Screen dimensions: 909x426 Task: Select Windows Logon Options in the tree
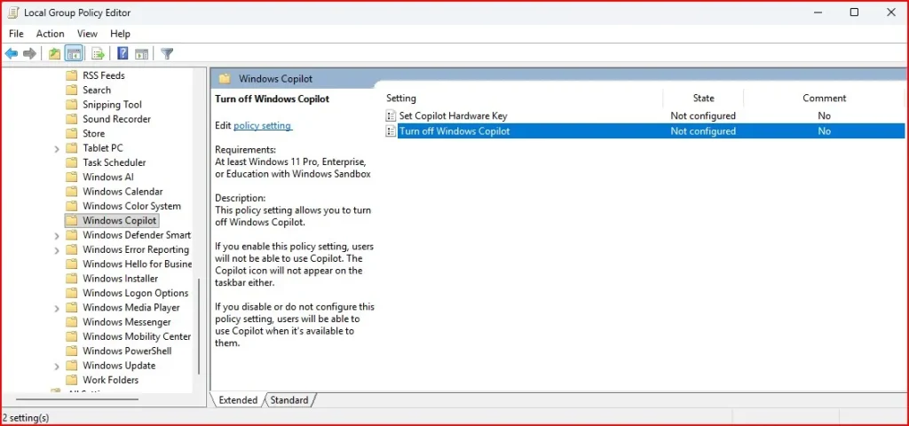(135, 293)
